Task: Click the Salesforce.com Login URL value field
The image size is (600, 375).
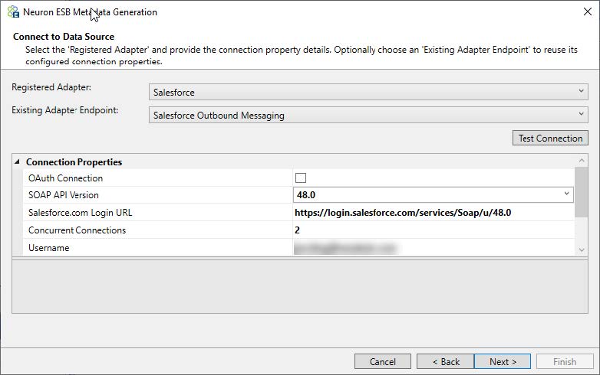Action: 434,213
